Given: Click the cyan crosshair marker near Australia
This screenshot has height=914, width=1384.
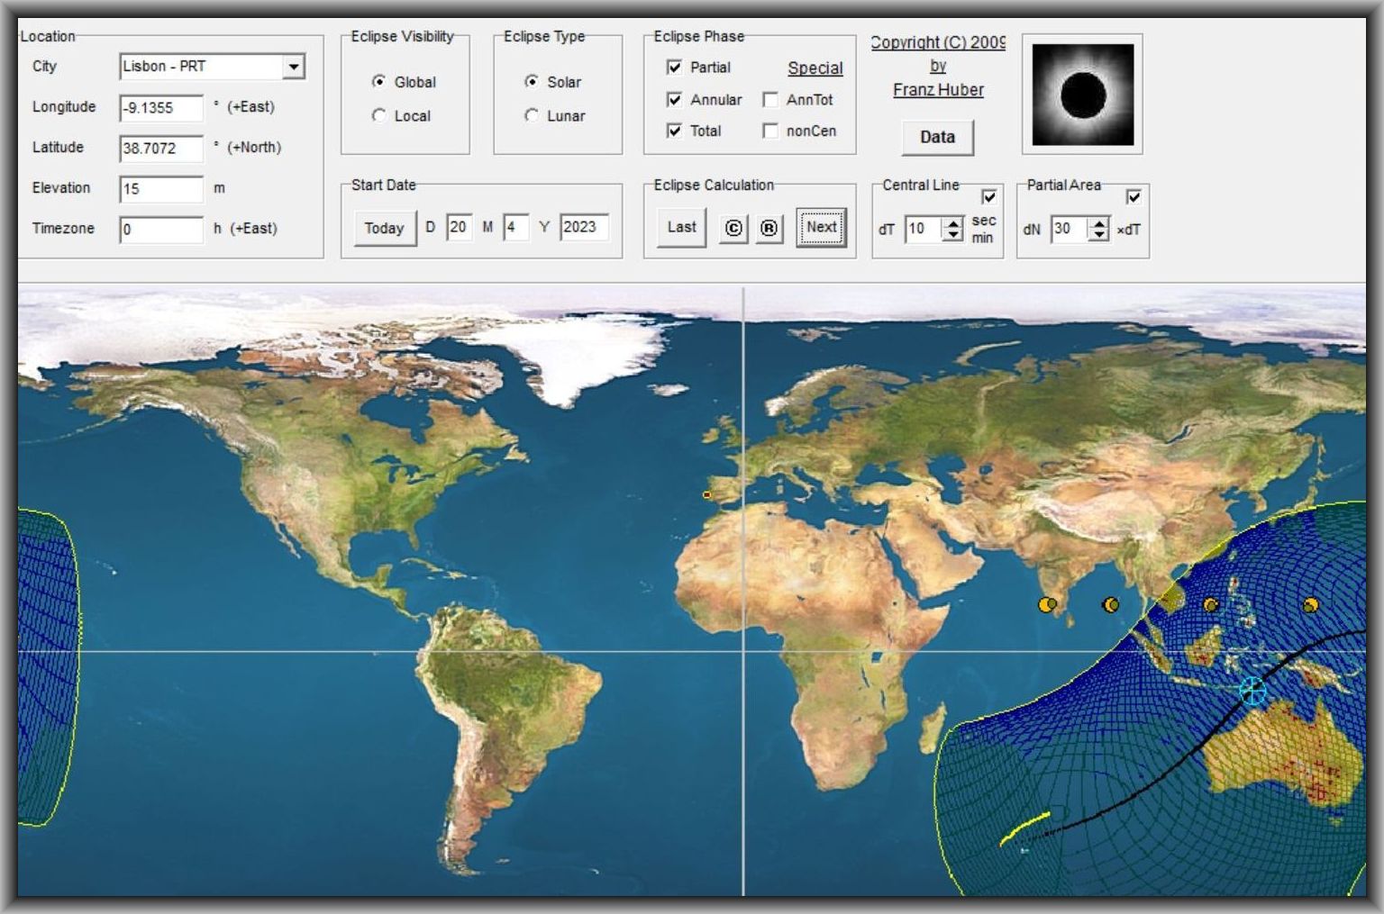Looking at the screenshot, I should pos(1252,692).
